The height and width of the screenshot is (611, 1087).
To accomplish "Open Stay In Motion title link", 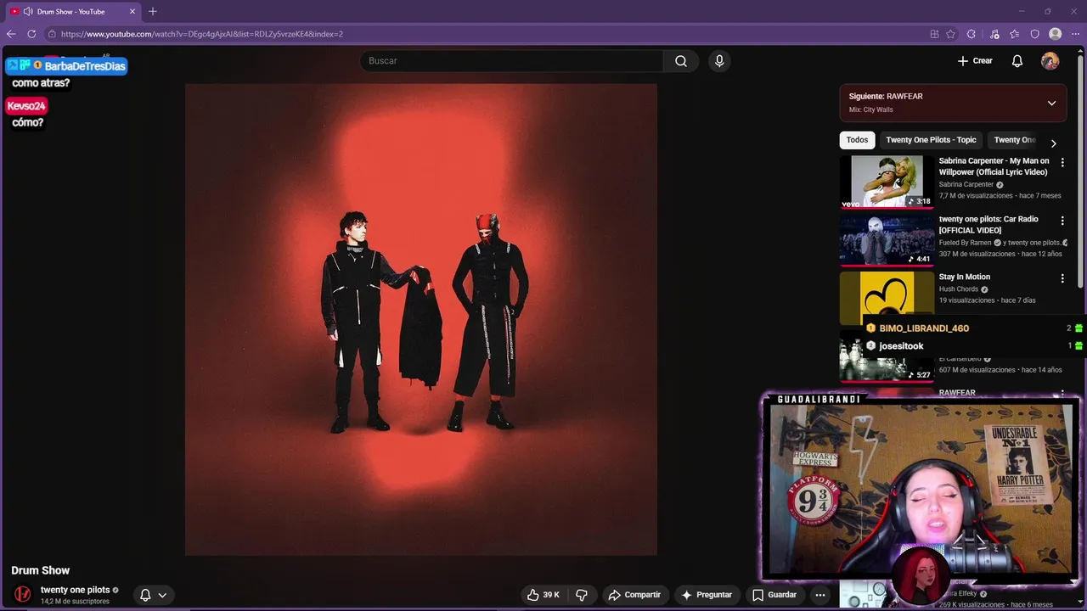I will pos(965,277).
